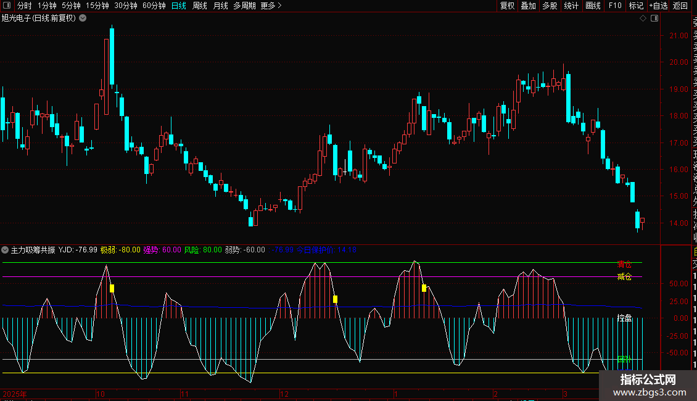
Task: Expand the 主力吸筹共振 indicator dropdown
Action: click(x=6, y=250)
